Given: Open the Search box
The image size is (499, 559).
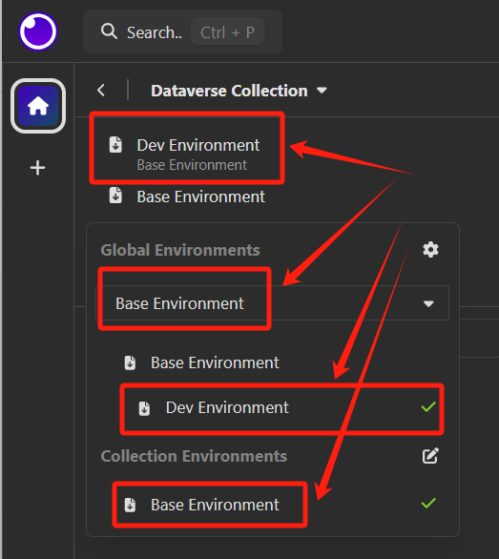Looking at the screenshot, I should pos(182,31).
